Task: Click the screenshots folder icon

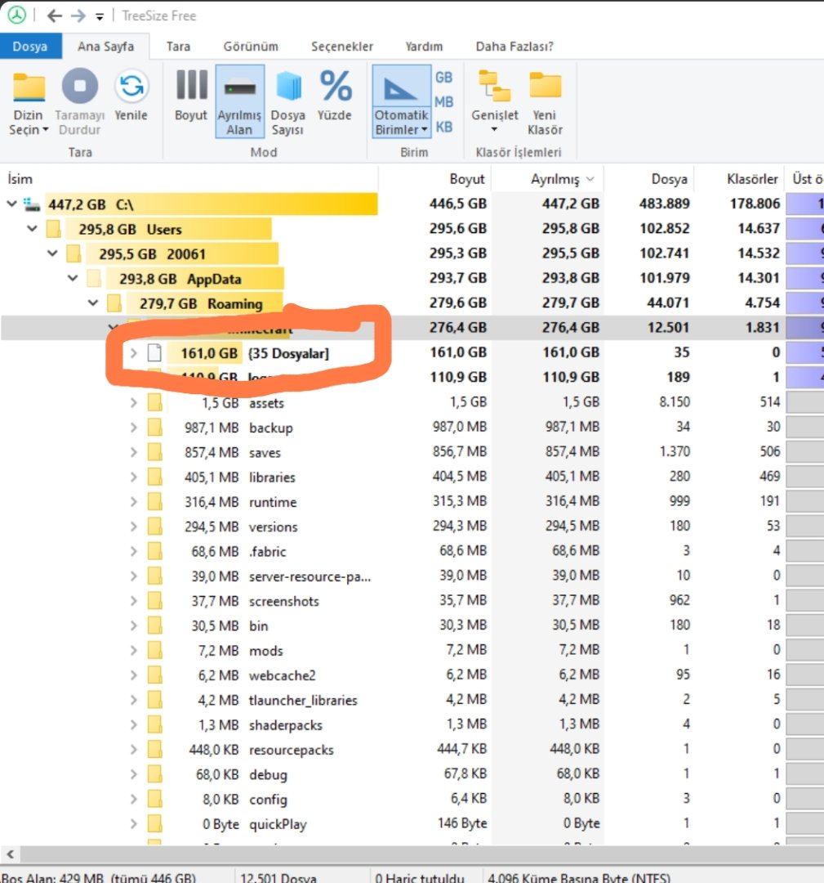Action: tap(154, 601)
